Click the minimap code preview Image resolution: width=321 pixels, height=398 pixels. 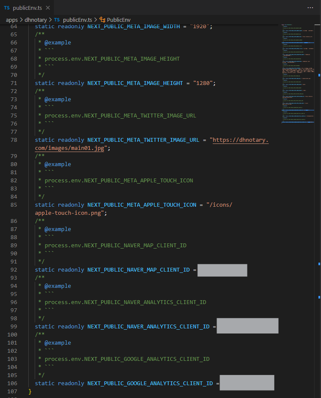[297, 73]
